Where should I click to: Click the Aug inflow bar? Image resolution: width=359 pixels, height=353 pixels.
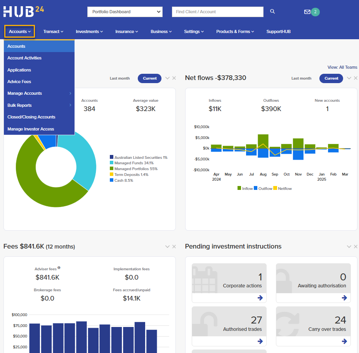click(263, 141)
